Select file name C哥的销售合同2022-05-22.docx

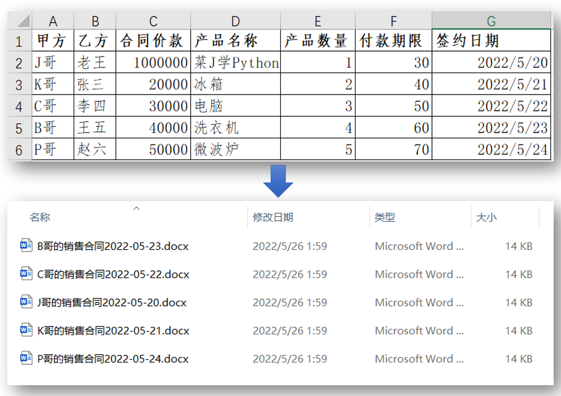coord(113,274)
